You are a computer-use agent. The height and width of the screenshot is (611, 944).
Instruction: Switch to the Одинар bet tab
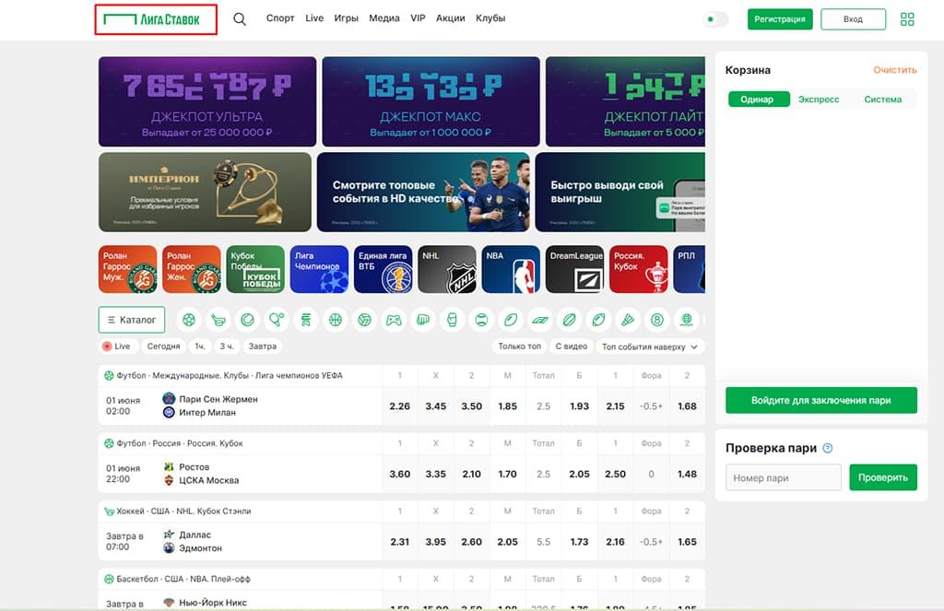759,100
